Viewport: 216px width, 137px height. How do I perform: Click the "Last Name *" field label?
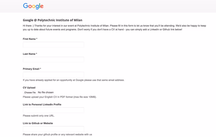pos(30,54)
